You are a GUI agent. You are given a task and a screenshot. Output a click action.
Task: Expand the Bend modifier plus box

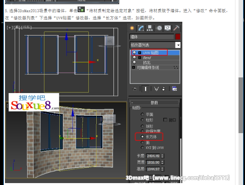pos(140,58)
